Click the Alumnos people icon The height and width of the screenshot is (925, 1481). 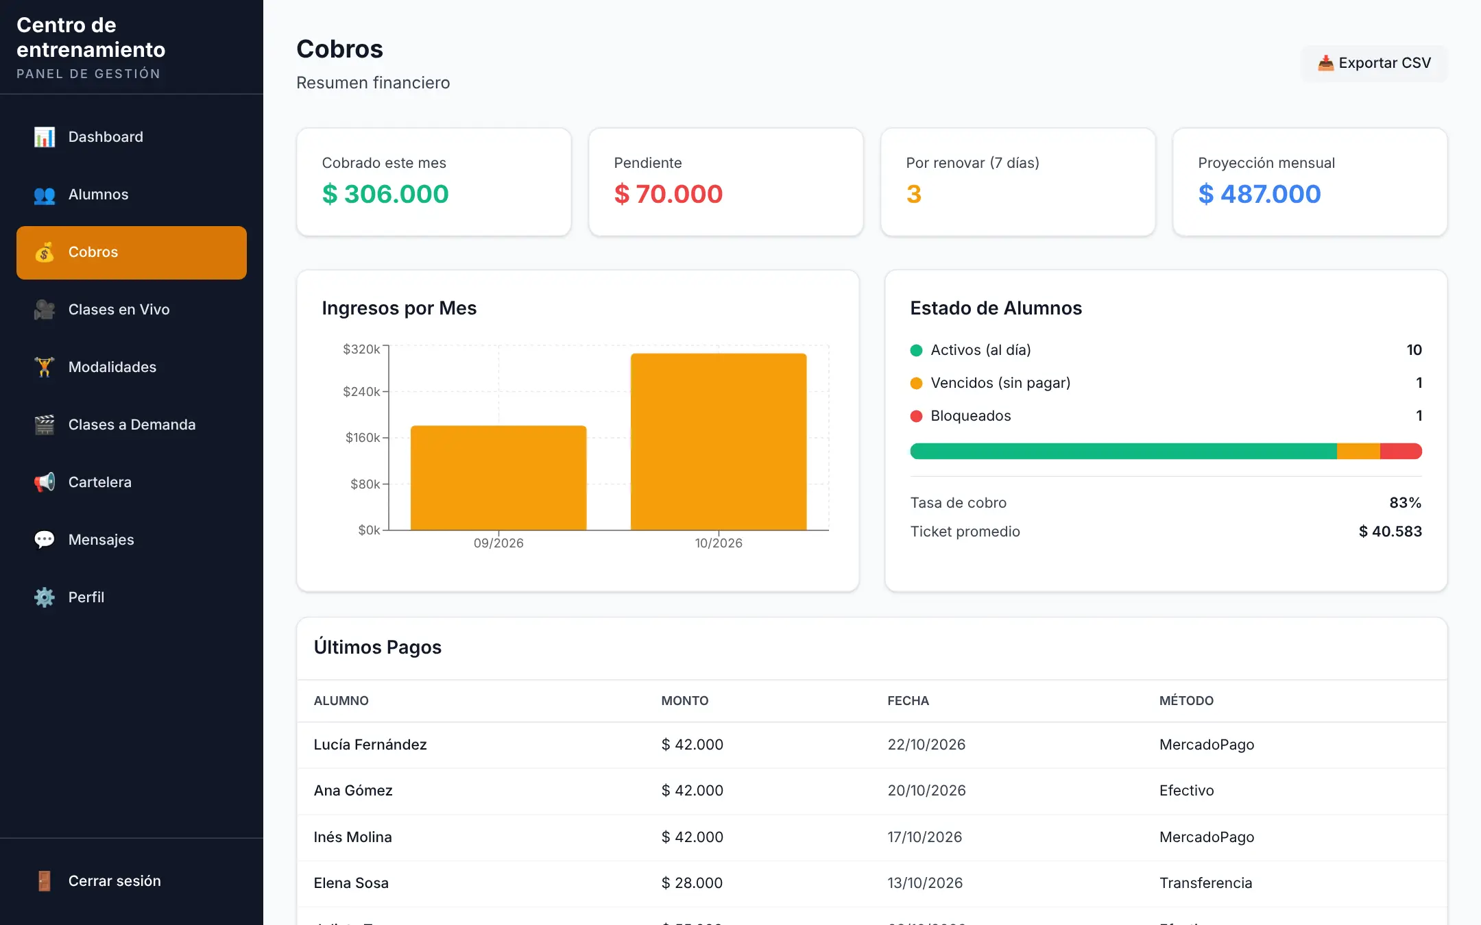pos(45,195)
